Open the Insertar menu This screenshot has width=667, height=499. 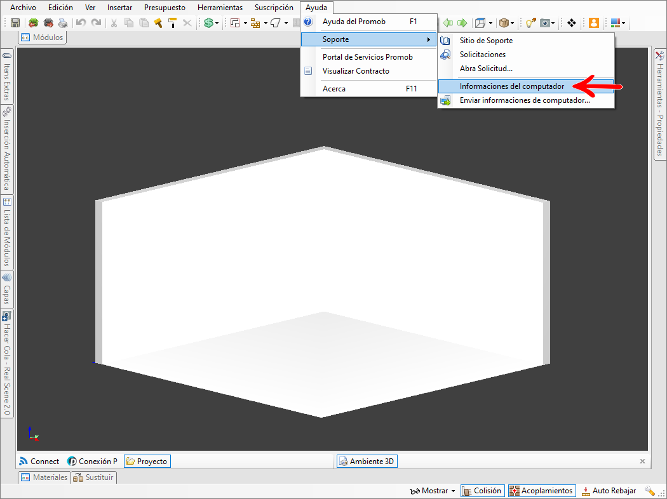pos(119,8)
